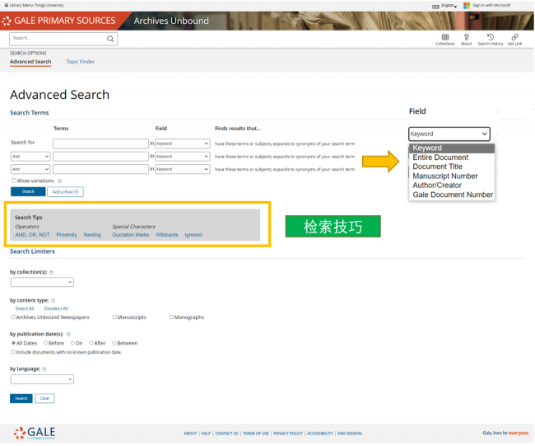Screen dimensions: 535x446
Task: Switch to the Topic Finder tab
Action: click(x=80, y=62)
